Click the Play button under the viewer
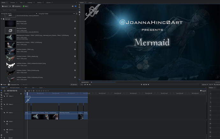Image resolution: width=220 pixels, height=139 pixels. pos(148,84)
